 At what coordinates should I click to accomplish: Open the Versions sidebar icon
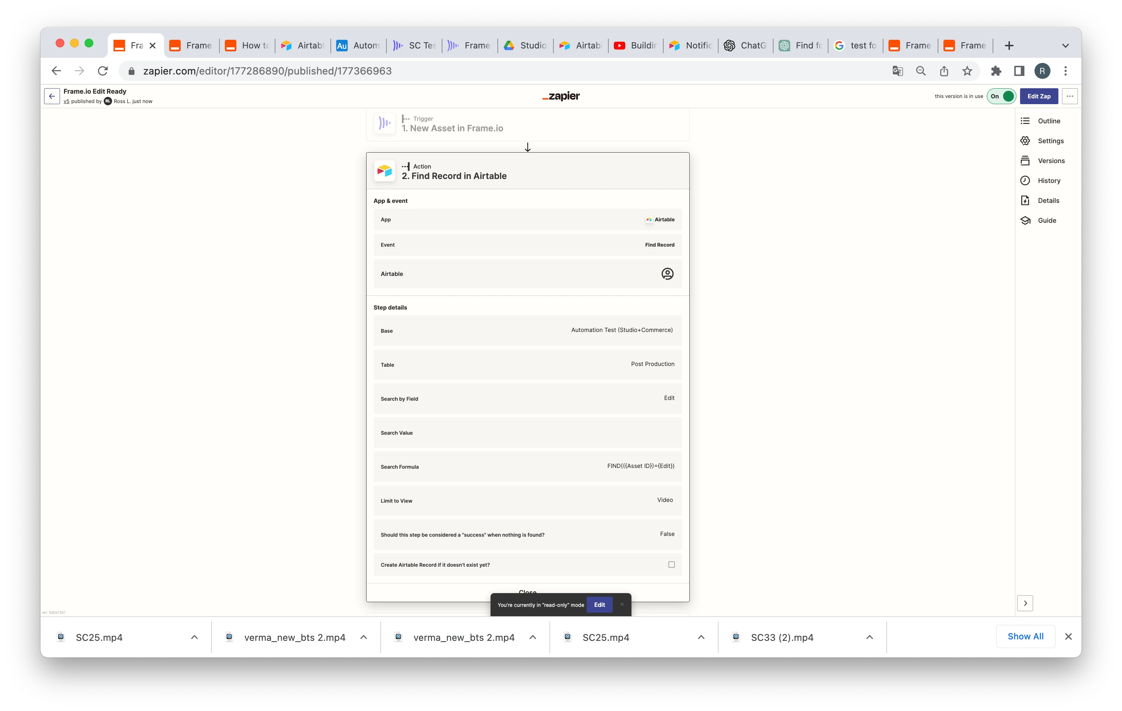(1025, 161)
